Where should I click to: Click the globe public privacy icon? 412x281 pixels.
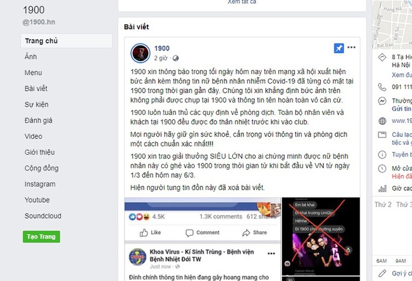(x=175, y=58)
